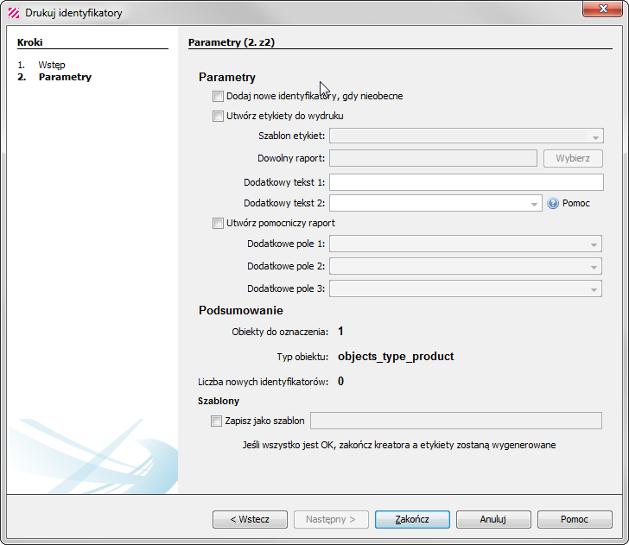
Task: Open 'Dodatkowe pole 3' dropdown
Action: (466, 288)
